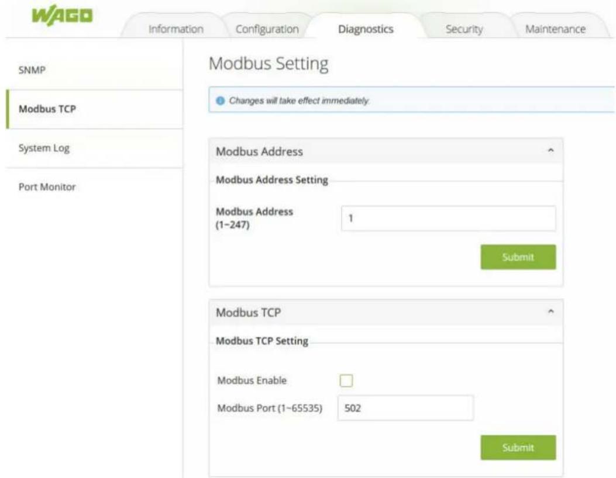Click the 'Modbus Enable' label text
Screen dimensions: 616x478
(x=252, y=380)
